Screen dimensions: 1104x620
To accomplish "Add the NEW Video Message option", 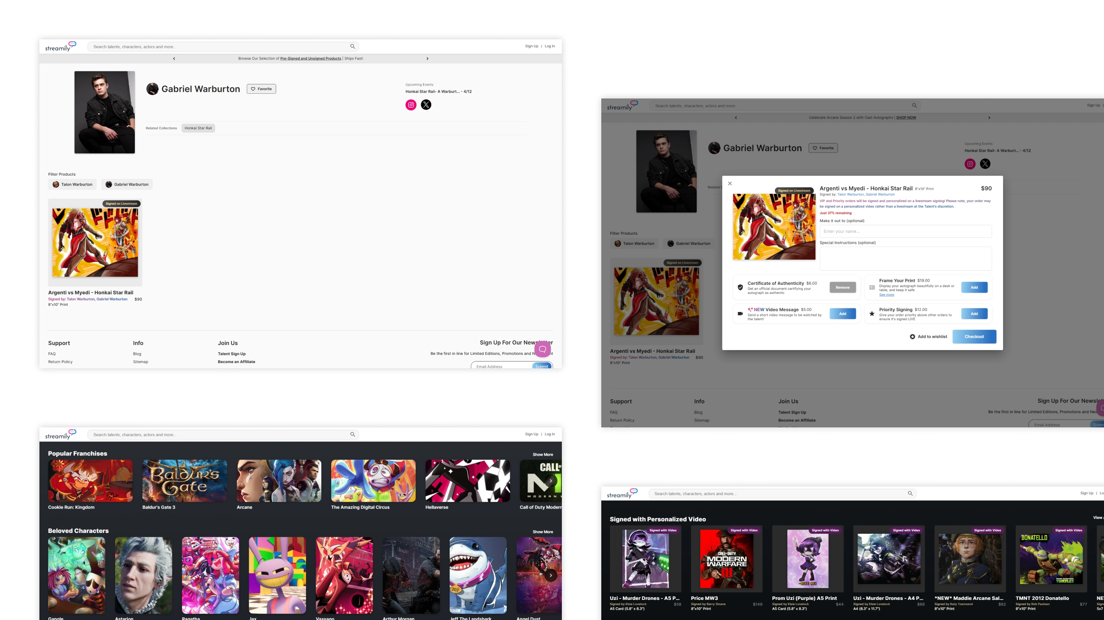I will pos(843,314).
